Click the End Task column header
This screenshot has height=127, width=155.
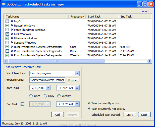tap(135, 17)
